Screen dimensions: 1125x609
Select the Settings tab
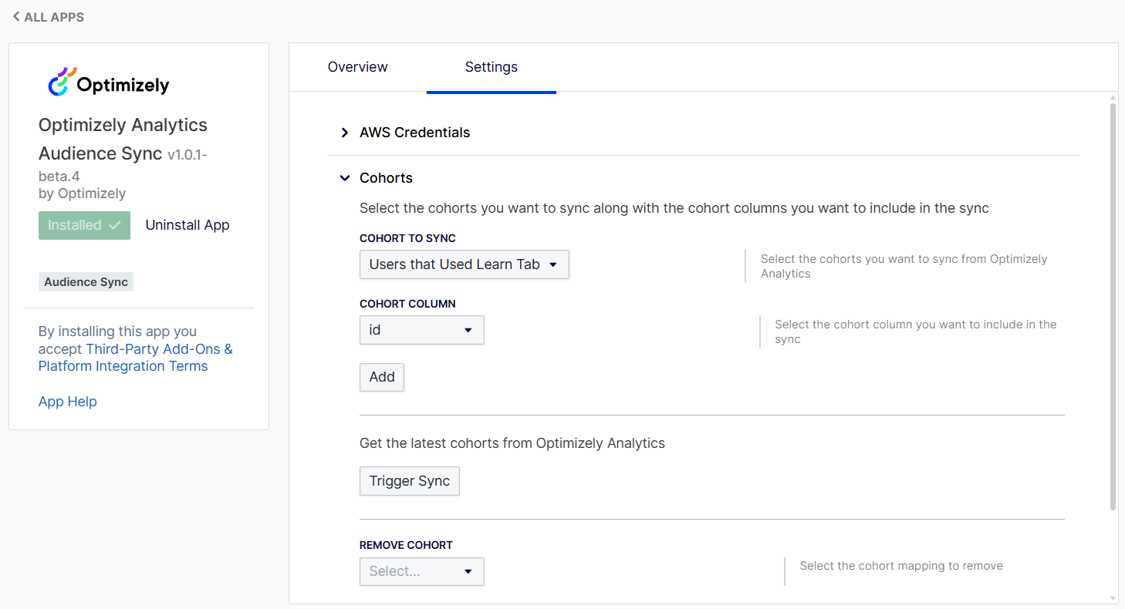[491, 67]
